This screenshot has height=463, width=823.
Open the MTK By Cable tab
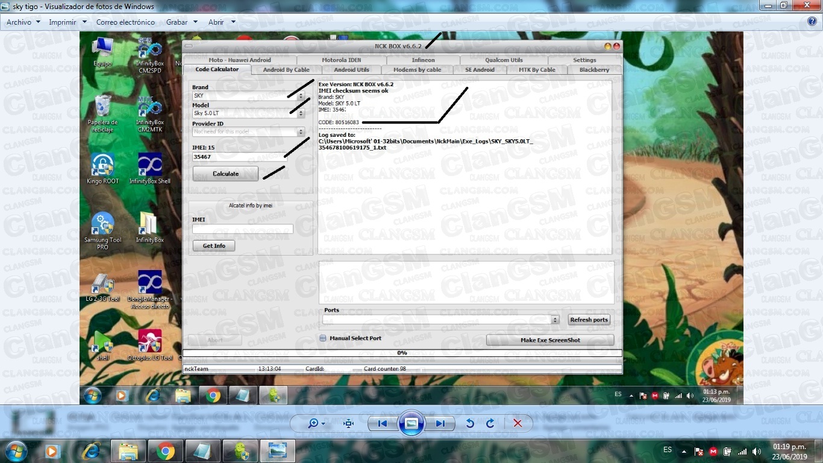[537, 70]
